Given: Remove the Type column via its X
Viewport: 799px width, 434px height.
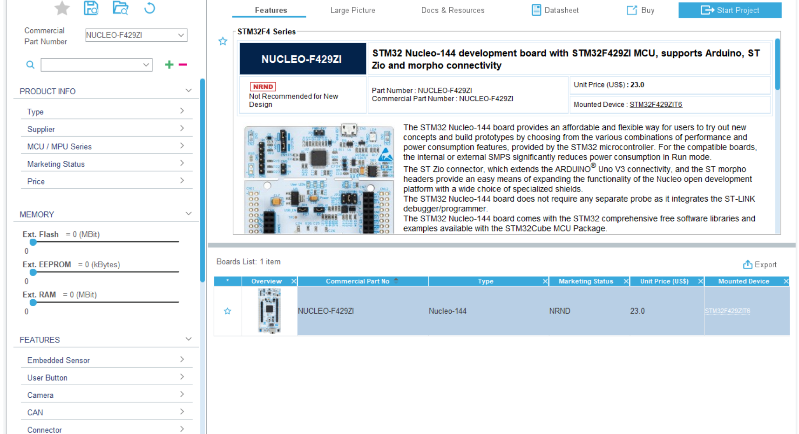Looking at the screenshot, I should click(x=545, y=281).
